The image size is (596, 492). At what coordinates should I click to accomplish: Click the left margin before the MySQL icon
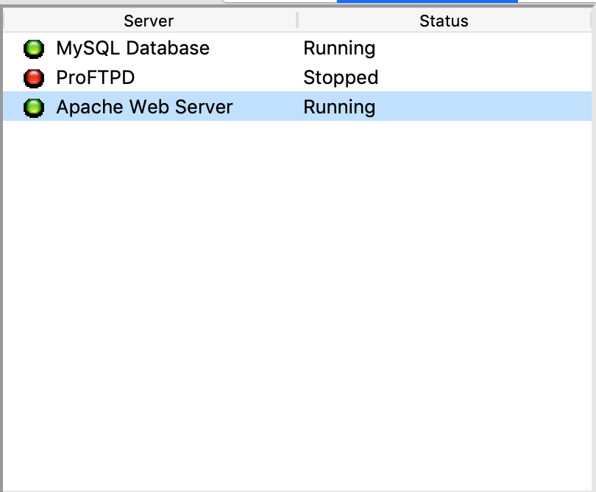click(13, 49)
